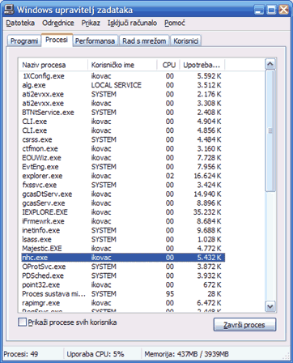The width and height of the screenshot is (293, 363).
Task: Select the gcasServ.exe process
Action: (122, 203)
